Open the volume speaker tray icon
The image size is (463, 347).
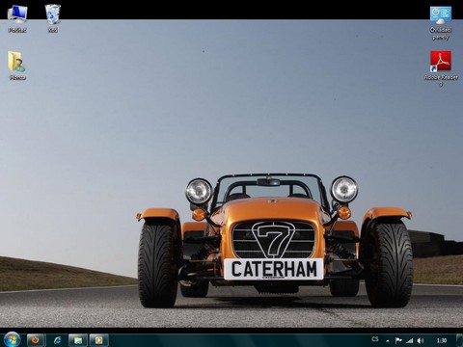[x=421, y=340]
